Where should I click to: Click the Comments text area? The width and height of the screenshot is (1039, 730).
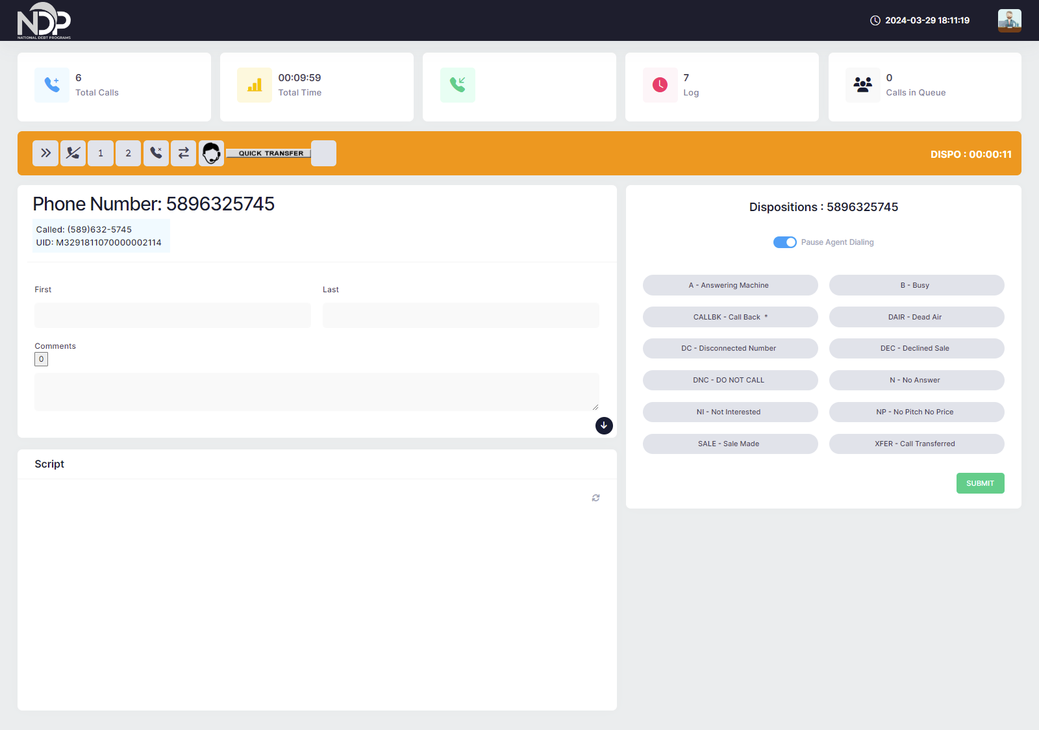(316, 392)
